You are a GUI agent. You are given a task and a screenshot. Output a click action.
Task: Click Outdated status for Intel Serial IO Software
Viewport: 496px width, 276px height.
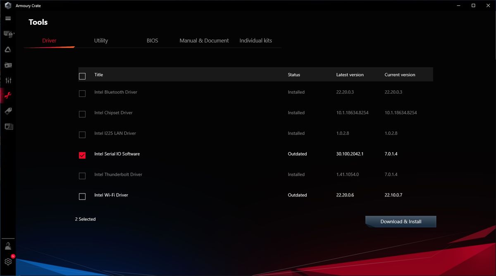pos(297,154)
